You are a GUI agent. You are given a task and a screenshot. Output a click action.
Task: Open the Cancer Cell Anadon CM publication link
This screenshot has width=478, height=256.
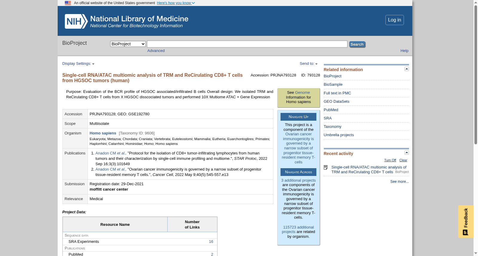click(x=111, y=169)
